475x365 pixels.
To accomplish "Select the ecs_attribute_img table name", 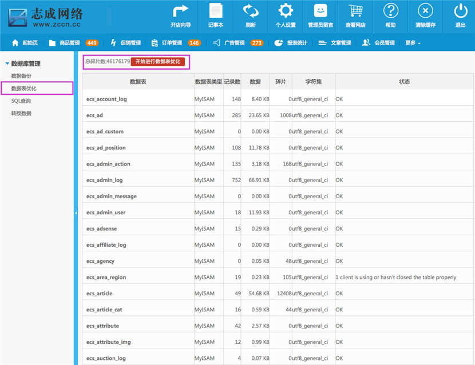I will click(109, 342).
